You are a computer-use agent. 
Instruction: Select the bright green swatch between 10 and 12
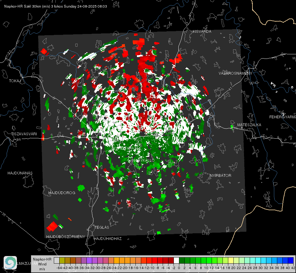(209, 261)
